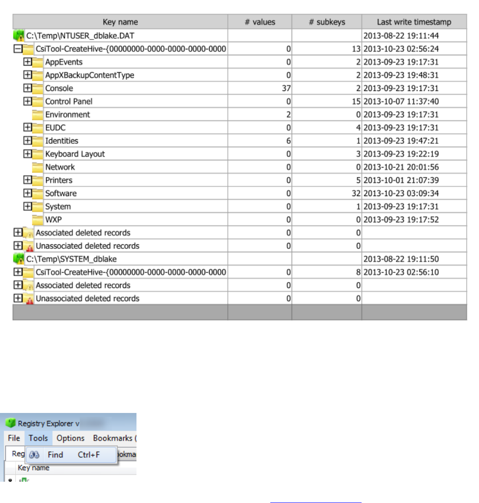
Task: Click SYSTEM Unassociated deleted records red icon
Action: point(28,299)
